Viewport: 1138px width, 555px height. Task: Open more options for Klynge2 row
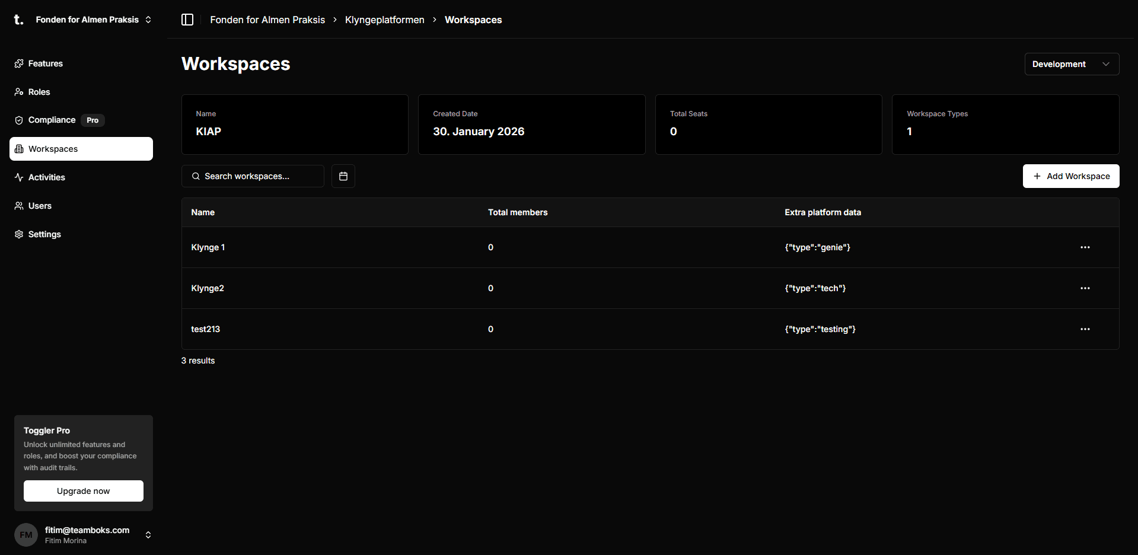click(1085, 288)
